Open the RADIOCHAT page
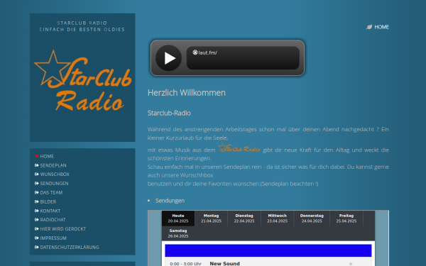Image resolution: width=426 pixels, height=266 pixels. tap(53, 220)
